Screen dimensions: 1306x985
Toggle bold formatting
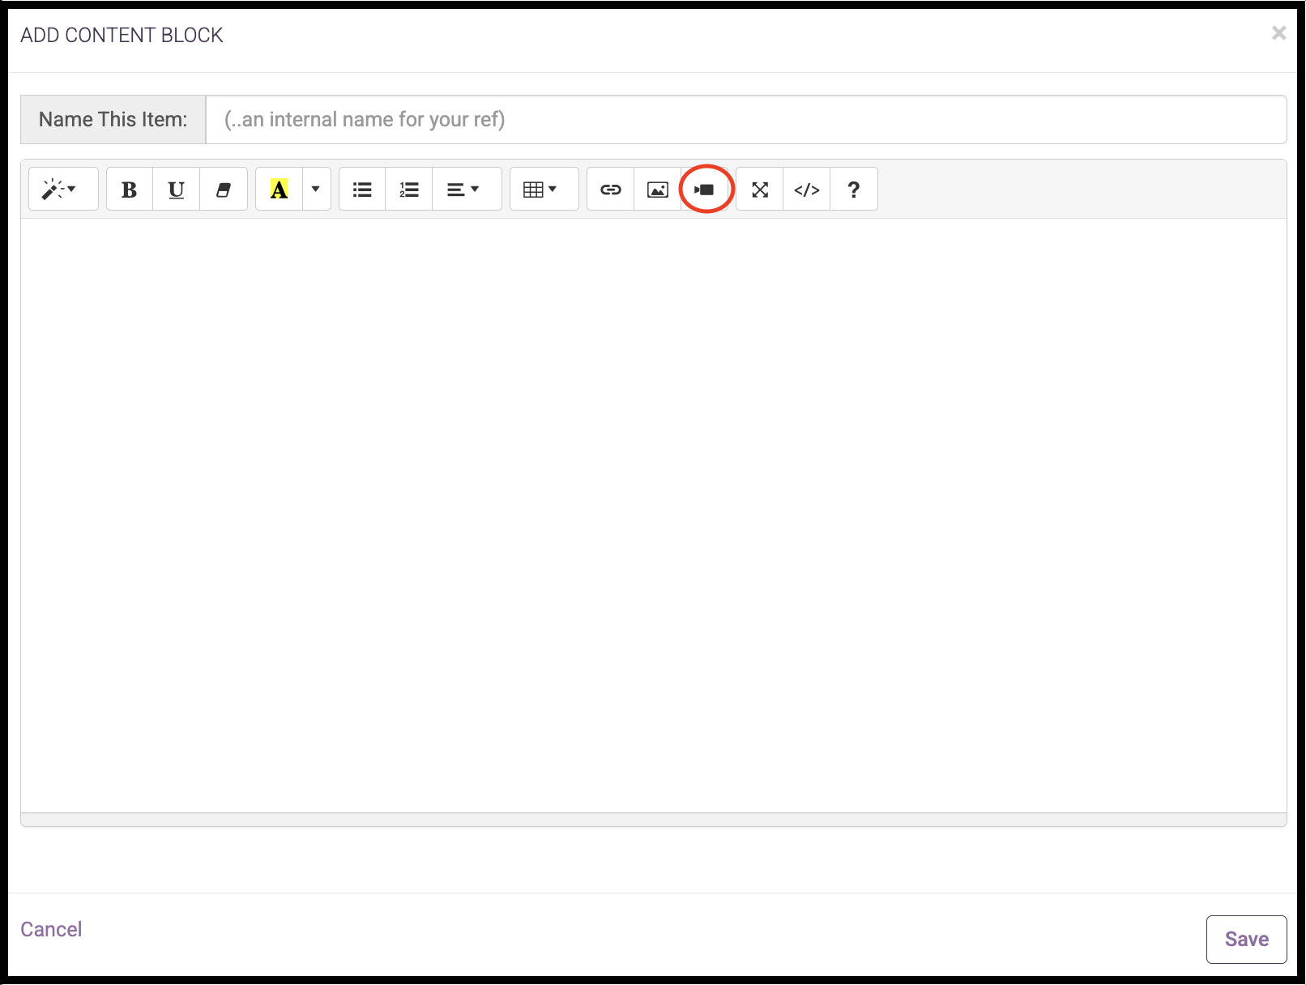point(130,190)
